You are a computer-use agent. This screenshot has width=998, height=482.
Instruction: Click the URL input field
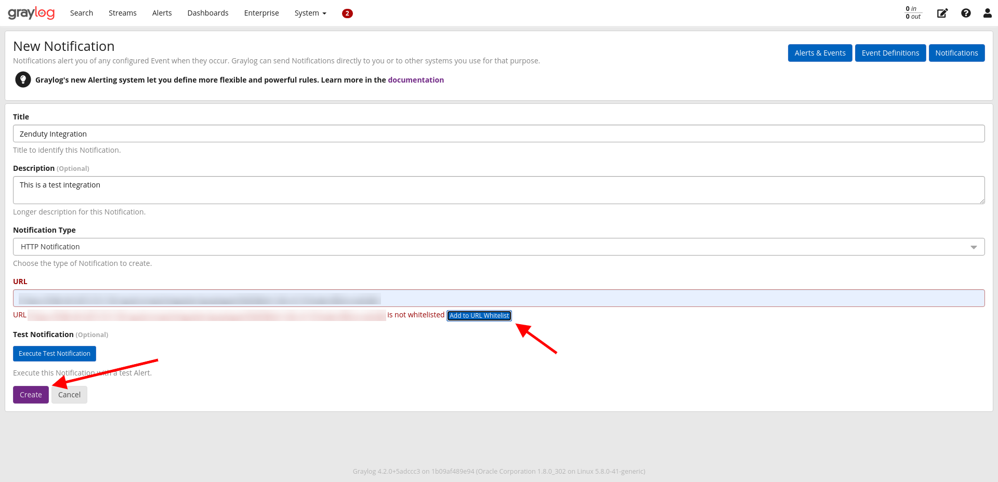[x=499, y=298]
